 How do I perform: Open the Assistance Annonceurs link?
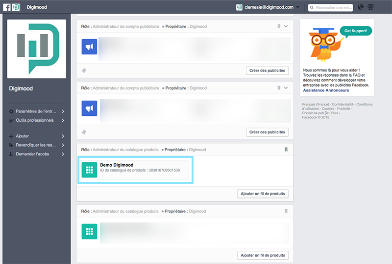pos(326,90)
